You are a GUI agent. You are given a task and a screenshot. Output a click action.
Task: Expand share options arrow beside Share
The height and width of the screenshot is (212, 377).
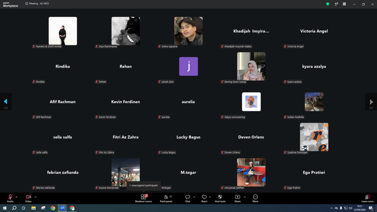pyautogui.click(x=245, y=197)
